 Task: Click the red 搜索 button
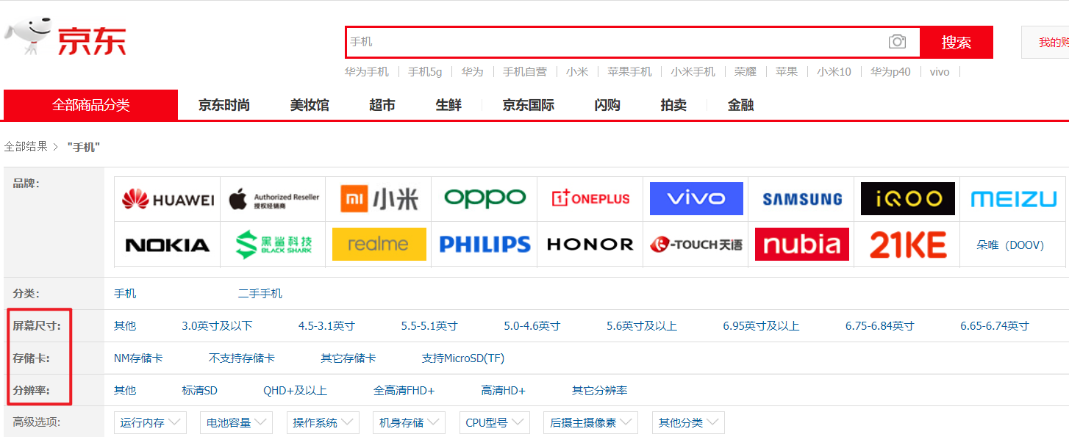(x=957, y=42)
